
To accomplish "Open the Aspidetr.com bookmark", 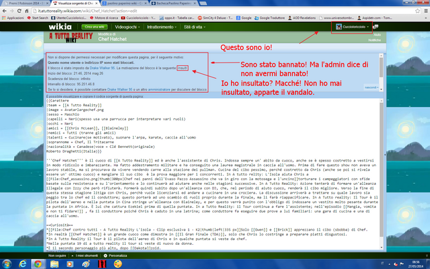I will [x=375, y=18].
